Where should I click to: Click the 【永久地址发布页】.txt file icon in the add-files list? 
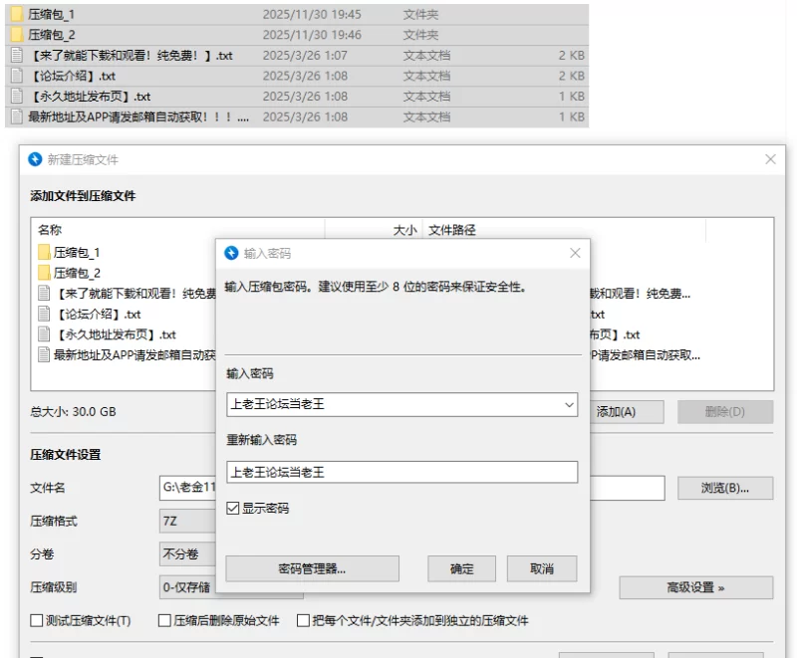[x=44, y=334]
